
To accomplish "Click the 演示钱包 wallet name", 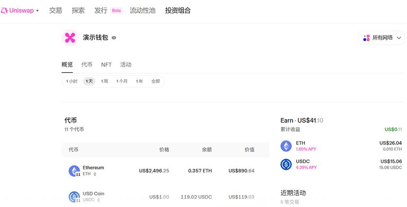I will coord(95,38).
